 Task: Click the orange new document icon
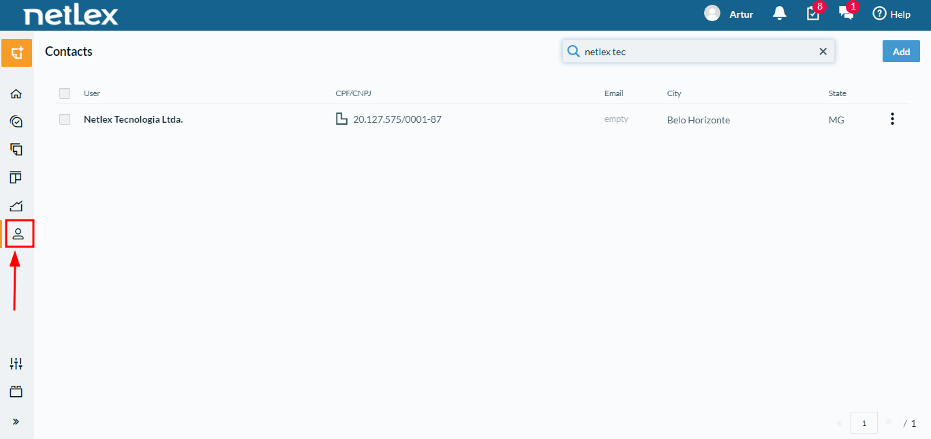(x=16, y=52)
